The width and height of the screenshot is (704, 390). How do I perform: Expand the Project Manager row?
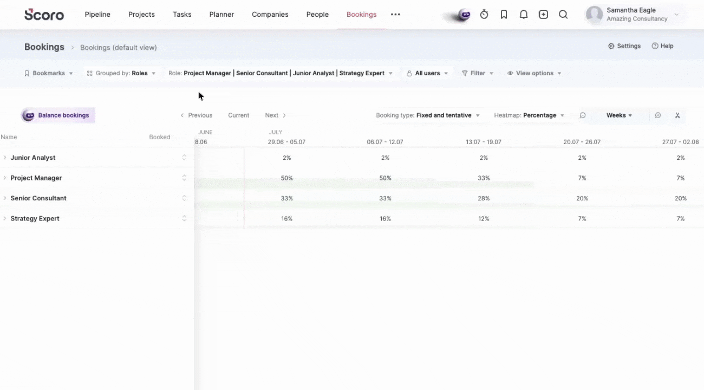[x=5, y=178]
